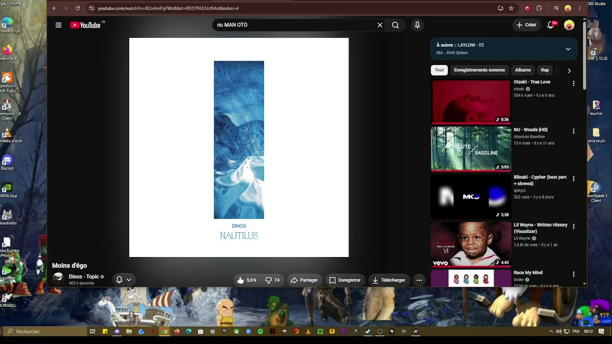
Task: Select the Tout filter chip
Action: tap(439, 70)
